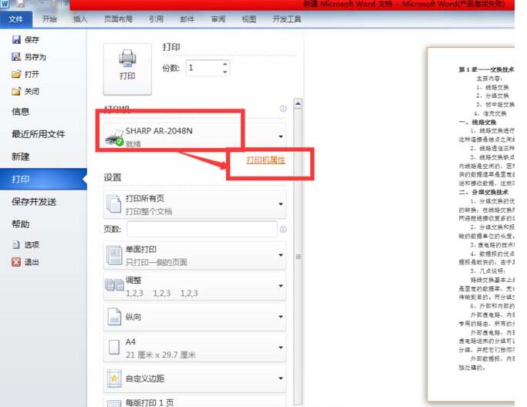527x407 pixels.
Task: Switch to the 邮件 Mailings tab
Action: click(x=187, y=18)
